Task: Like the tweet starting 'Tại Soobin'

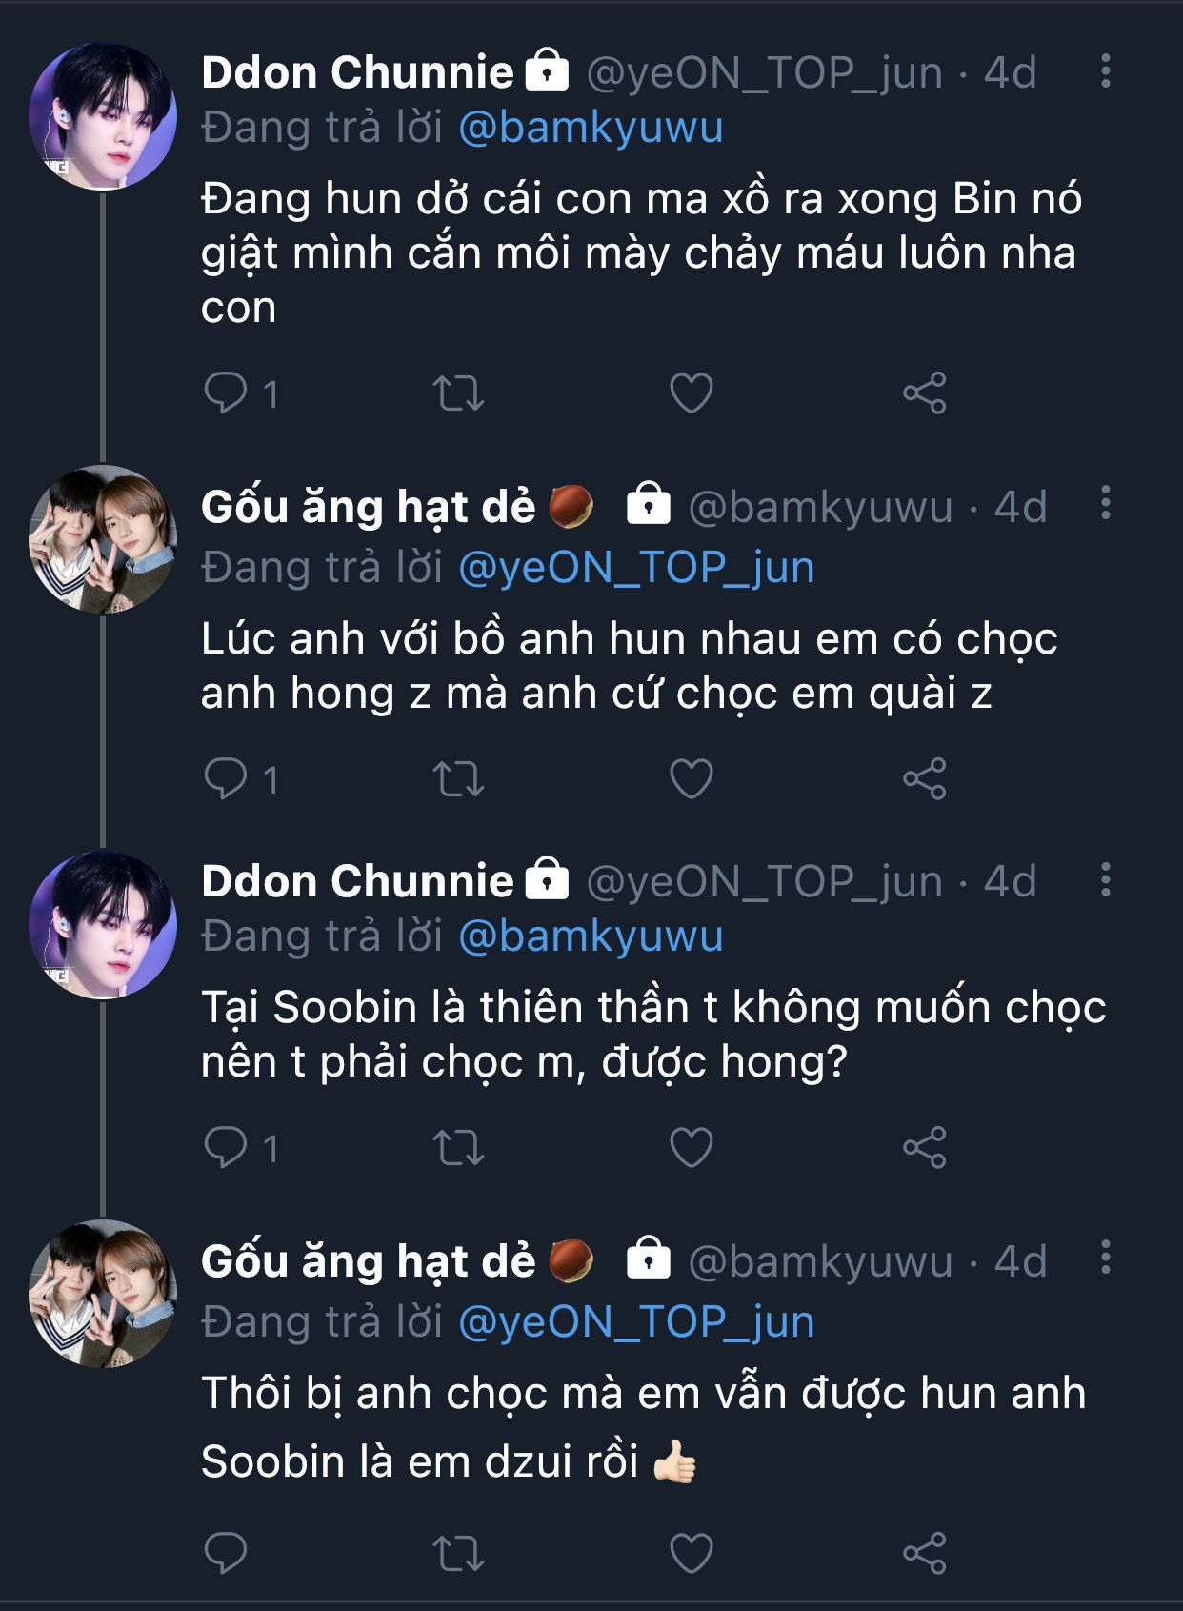Action: [x=691, y=1147]
